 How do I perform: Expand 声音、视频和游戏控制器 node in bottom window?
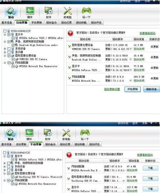click(x=4, y=163)
